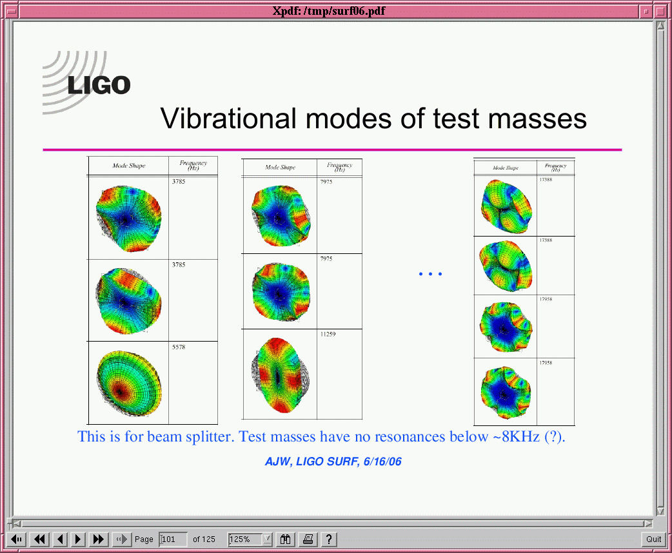The image size is (672, 553).
Task: Focus the page number field showing 101
Action: coord(173,539)
